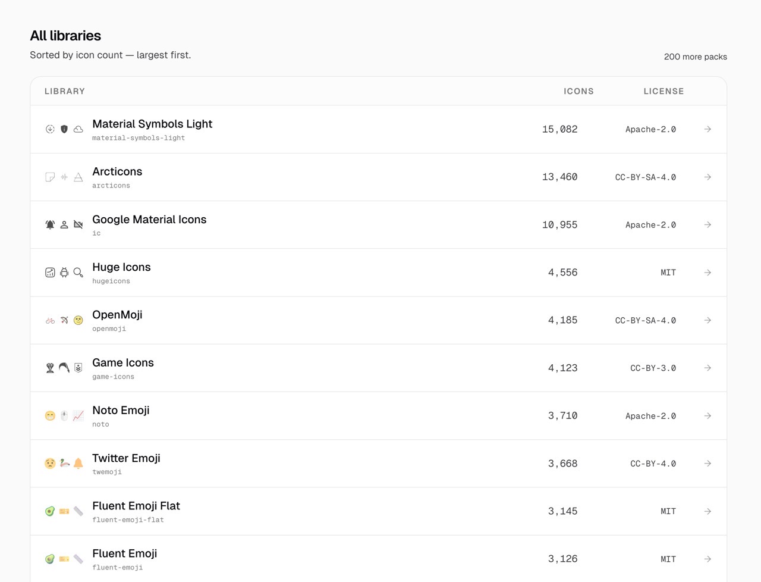Open Material Symbols Light via its arrow
This screenshot has height=582, width=761.
click(707, 129)
